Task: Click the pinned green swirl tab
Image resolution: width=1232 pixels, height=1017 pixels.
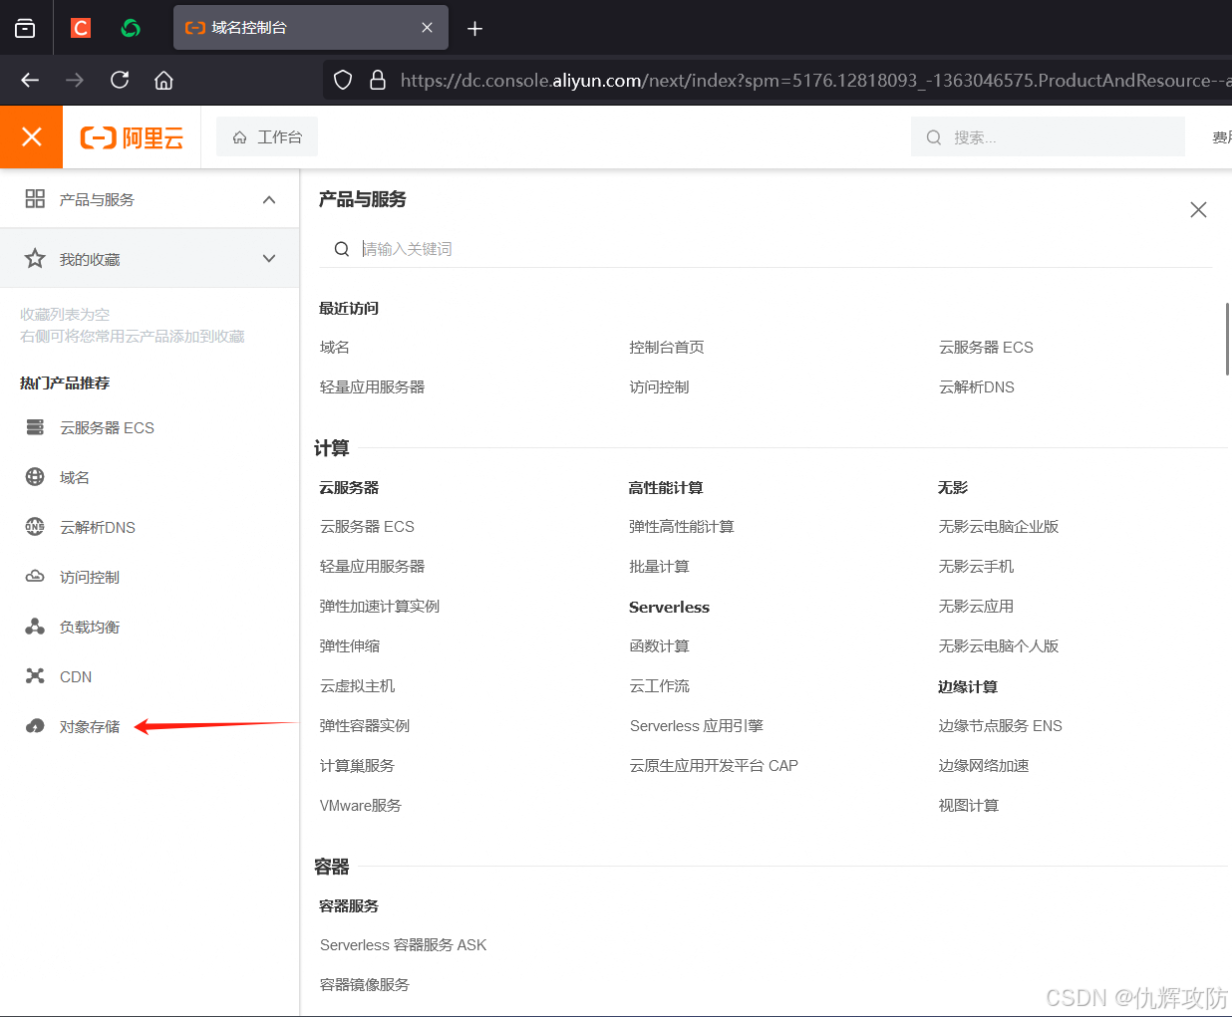Action: pyautogui.click(x=131, y=28)
